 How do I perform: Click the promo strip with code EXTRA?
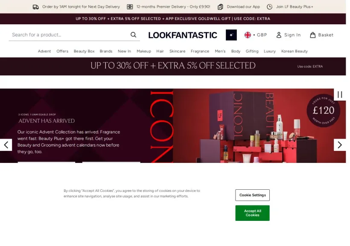point(173,19)
